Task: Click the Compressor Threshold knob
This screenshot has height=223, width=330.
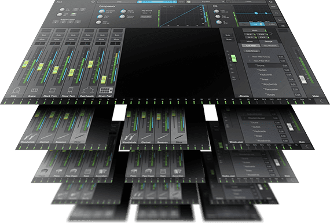Action: click(102, 11)
